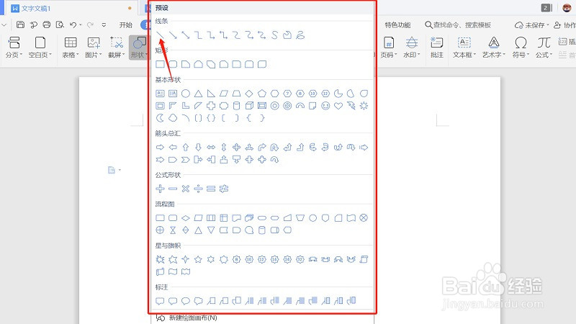Image resolution: width=576 pixels, height=324 pixels.
Task: Select the up arrow block shape
Action: [186, 148]
